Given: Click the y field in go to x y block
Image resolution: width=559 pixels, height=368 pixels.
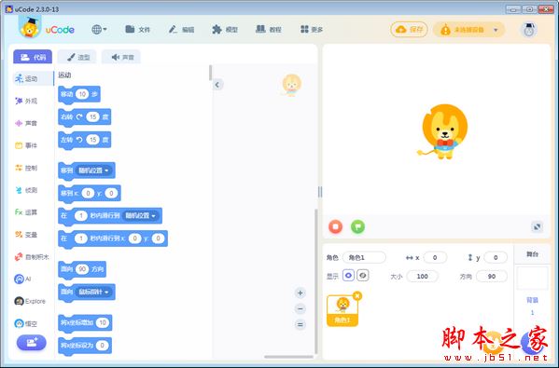Looking at the screenshot, I should (111, 193).
